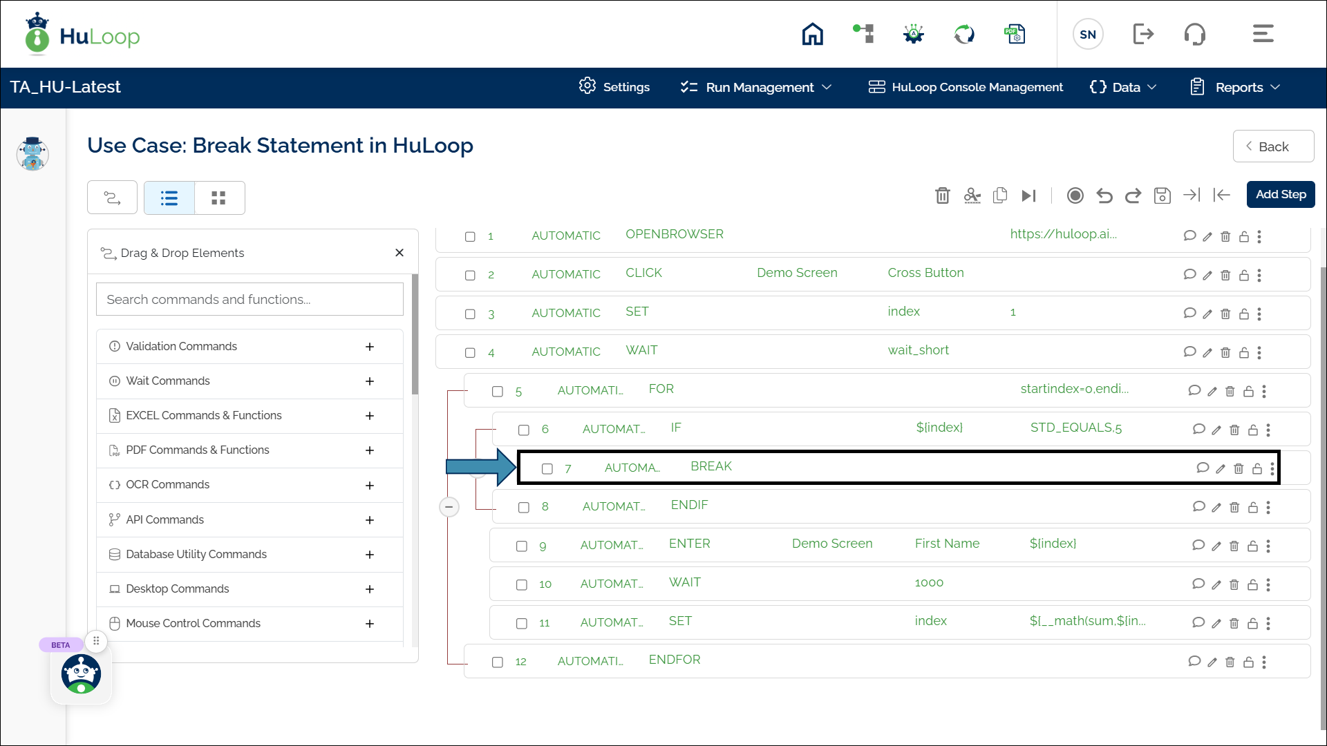Image resolution: width=1327 pixels, height=746 pixels.
Task: Tick checkbox for step 12 ENDFOR
Action: 497,662
